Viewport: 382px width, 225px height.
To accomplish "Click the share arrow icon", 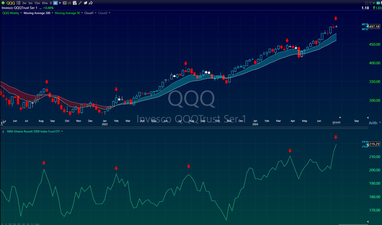I will click(x=91, y=3).
